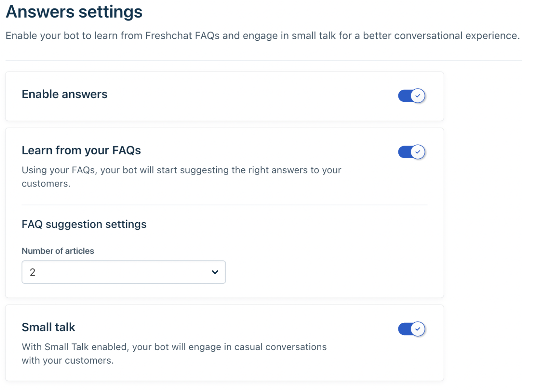Image resolution: width=533 pixels, height=391 pixels.
Task: Click the selected value 2 in the dropdown
Action: (33, 272)
